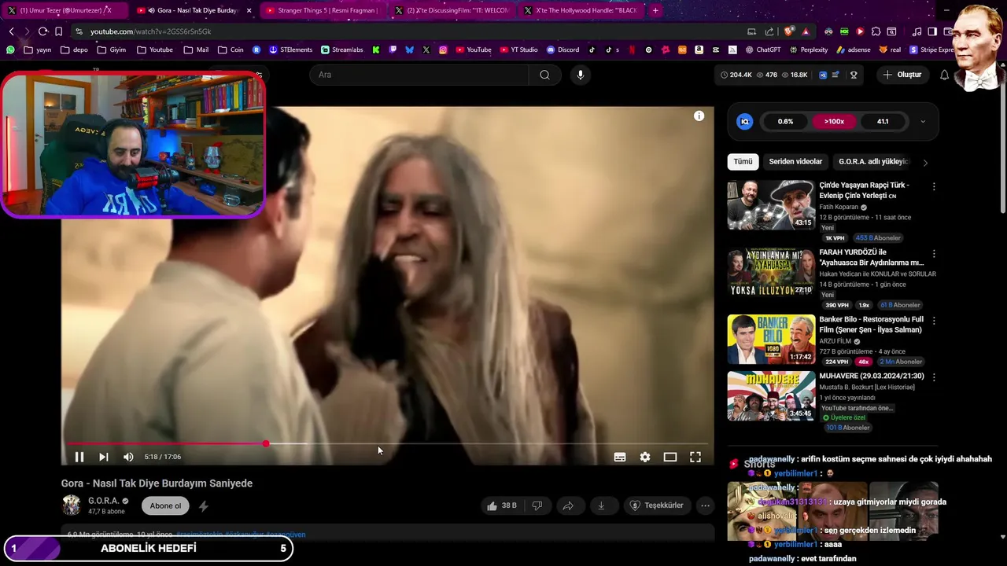This screenshot has width=1007, height=566.
Task: Open Banker Bilo full film thumbnail
Action: point(771,340)
